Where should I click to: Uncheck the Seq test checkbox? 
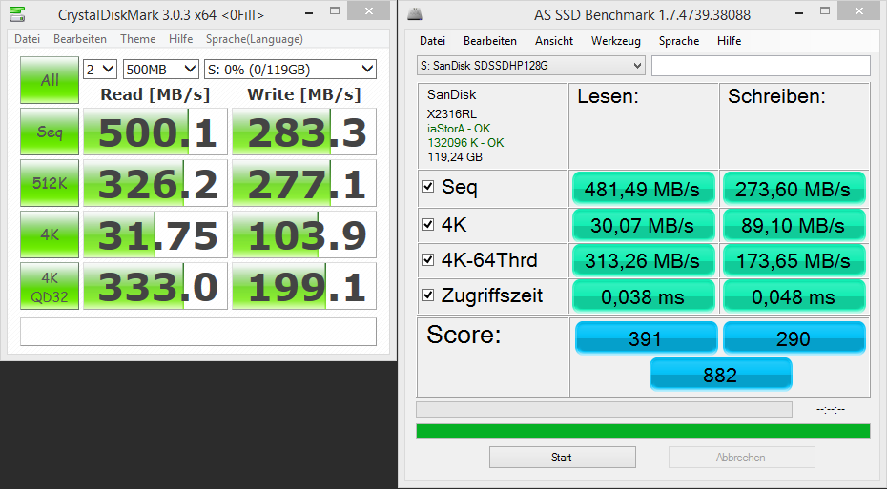pos(428,187)
